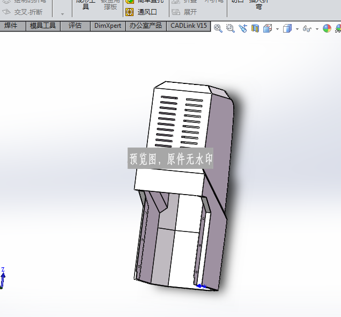Click the 通风口 vent tool icon
The height and width of the screenshot is (317, 341).
pos(129,12)
